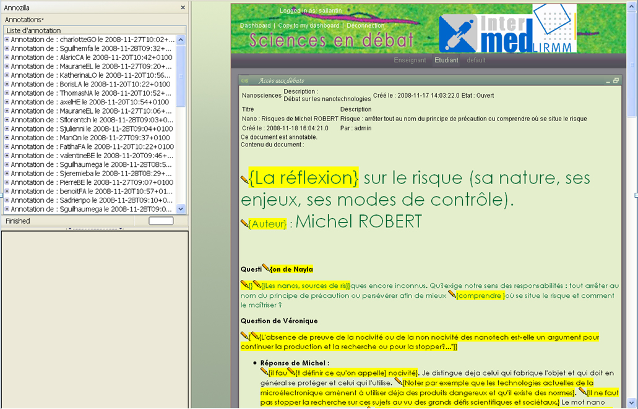This screenshot has height=409, width=638.
Task: Click the pencil icon before 'La réflexion'
Action: click(244, 180)
